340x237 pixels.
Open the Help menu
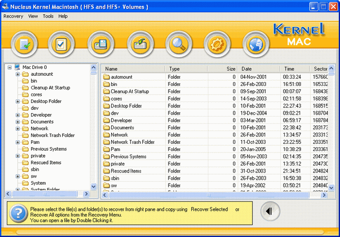[63, 16]
